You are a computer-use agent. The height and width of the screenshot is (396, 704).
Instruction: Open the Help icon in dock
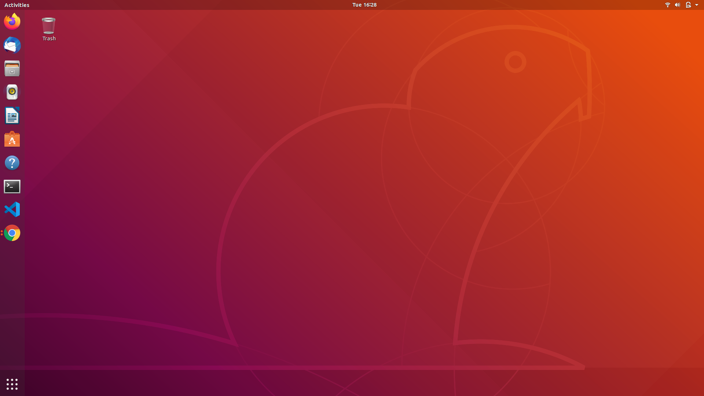12,163
